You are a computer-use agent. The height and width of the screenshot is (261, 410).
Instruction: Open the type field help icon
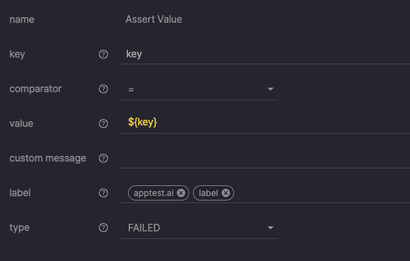(x=103, y=228)
